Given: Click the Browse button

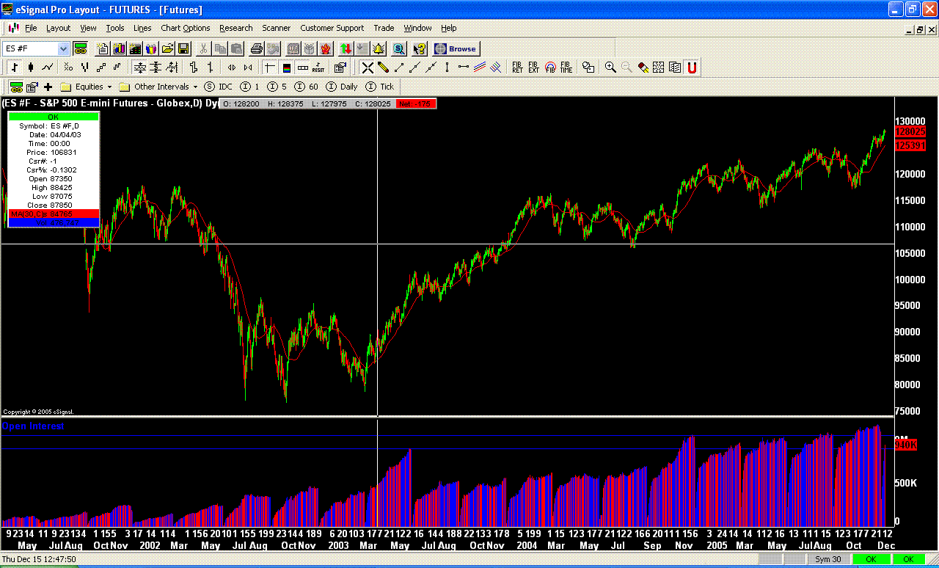Looking at the screenshot, I should point(456,49).
